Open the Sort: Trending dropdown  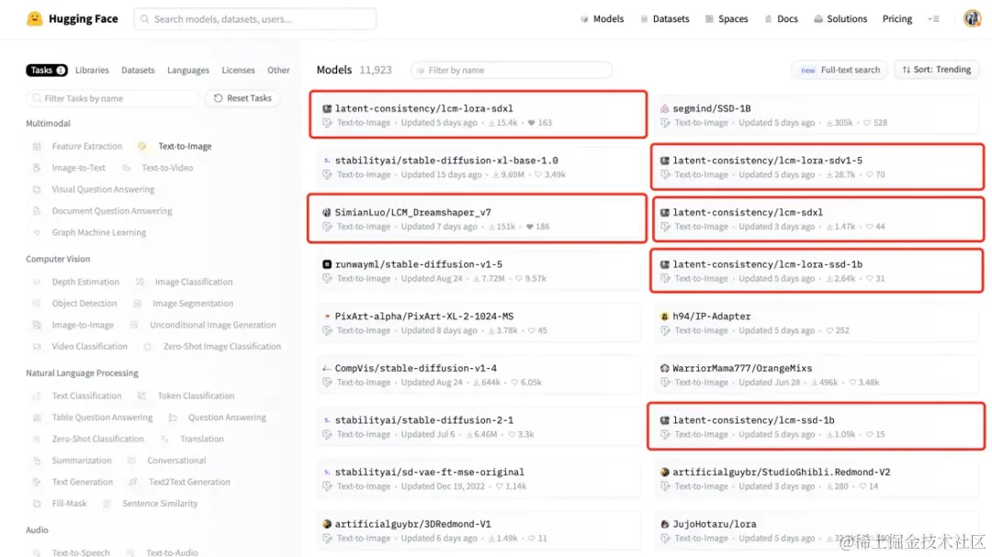click(x=936, y=70)
